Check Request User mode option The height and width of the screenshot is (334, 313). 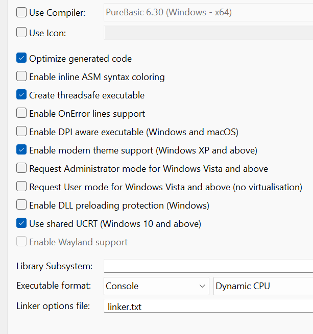[x=21, y=187]
